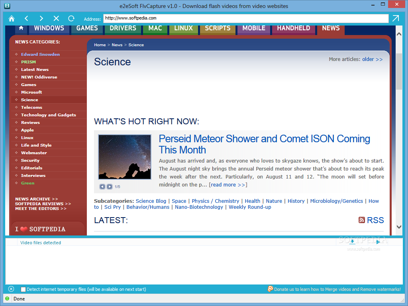Image resolution: width=408 pixels, height=306 pixels.
Task: Open Health subcategory
Action: point(252,201)
